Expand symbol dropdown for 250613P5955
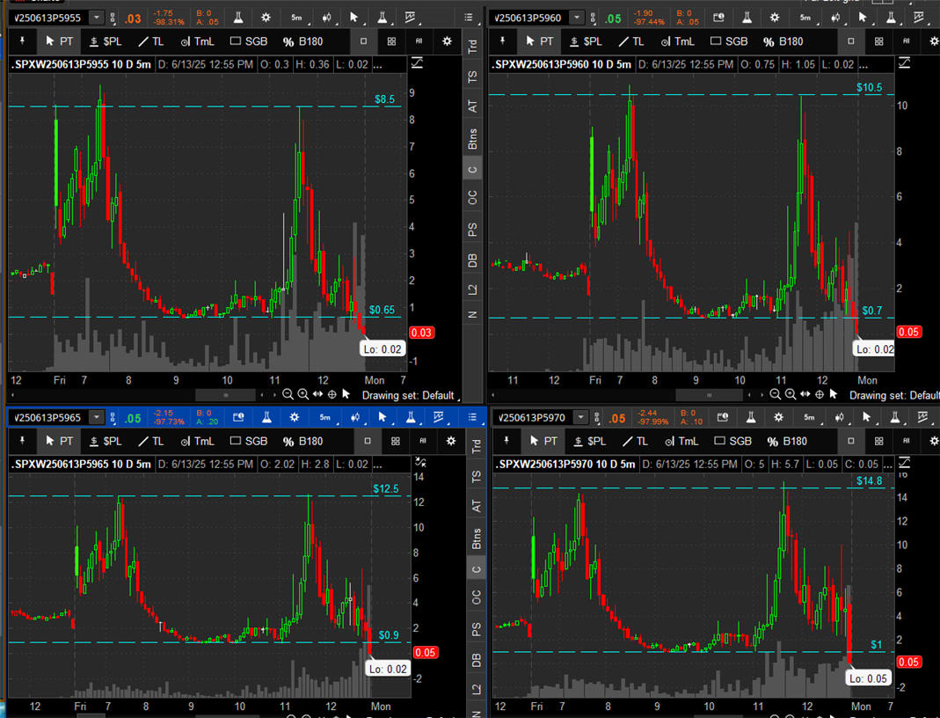The height and width of the screenshot is (718, 940). 96,18
